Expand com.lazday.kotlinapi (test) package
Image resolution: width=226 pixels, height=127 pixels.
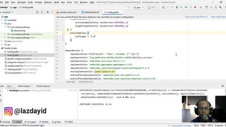tap(5, 38)
